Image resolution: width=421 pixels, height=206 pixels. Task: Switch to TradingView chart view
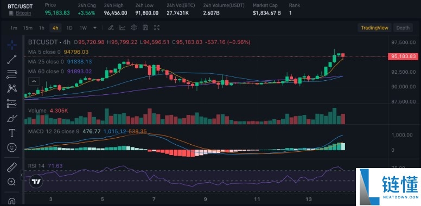click(374, 28)
